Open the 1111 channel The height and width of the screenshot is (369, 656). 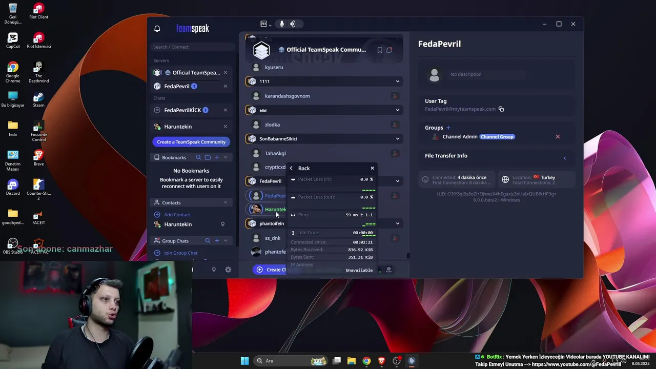pyautogui.click(x=324, y=81)
